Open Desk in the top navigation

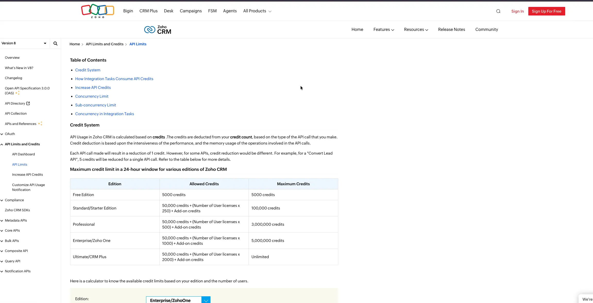(168, 11)
